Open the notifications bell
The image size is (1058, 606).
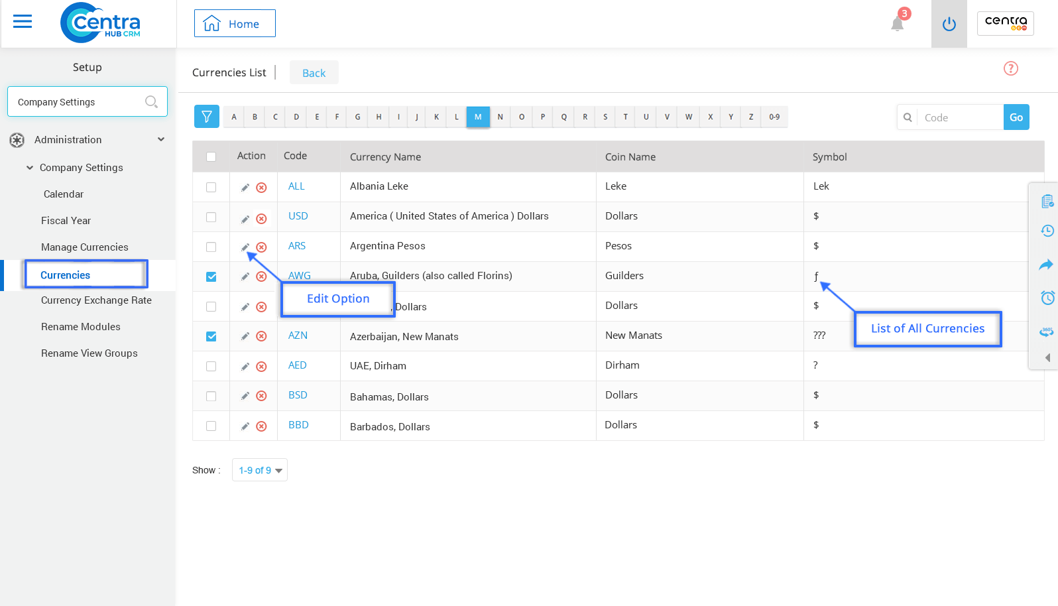coord(898,24)
